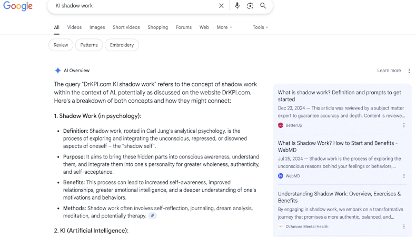
Task: Click the 'Methods:' bullet text
Action: (75, 208)
